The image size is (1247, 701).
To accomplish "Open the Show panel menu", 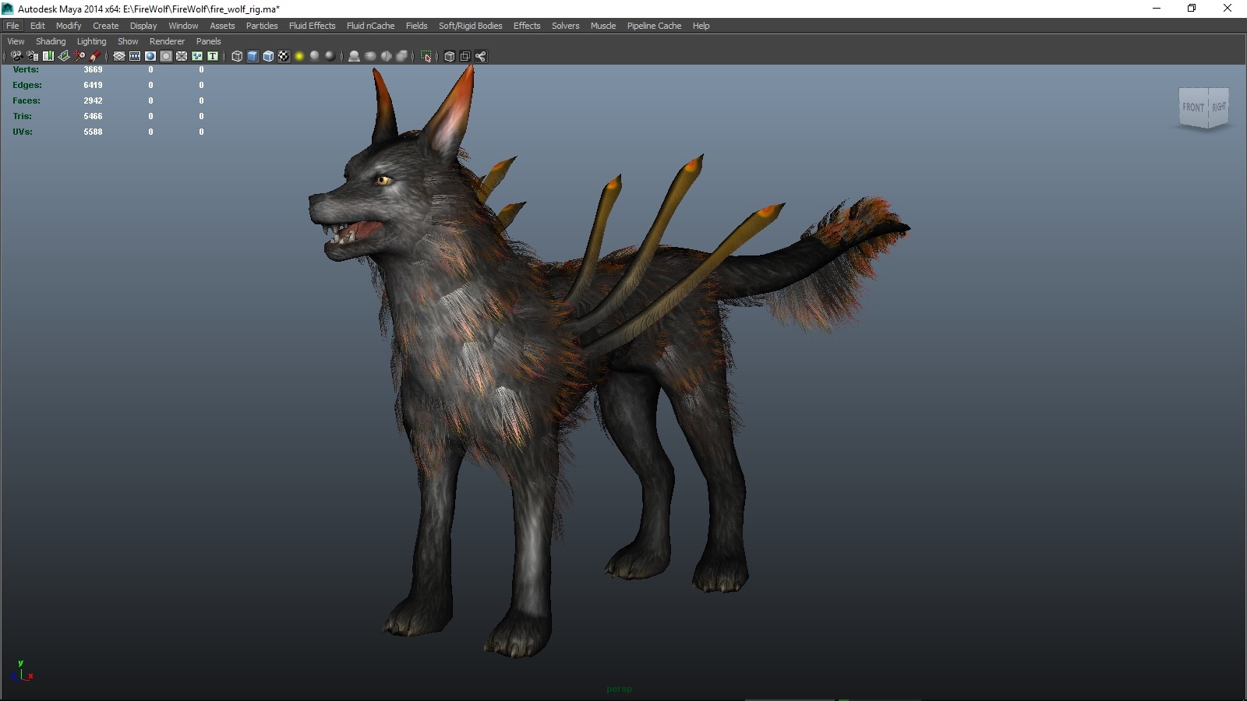I will [127, 41].
